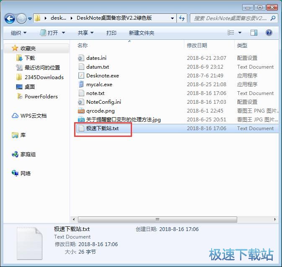
Task: Select file name 关于提醒窗口变形的处理方法.jpg
Action: click(x=124, y=120)
